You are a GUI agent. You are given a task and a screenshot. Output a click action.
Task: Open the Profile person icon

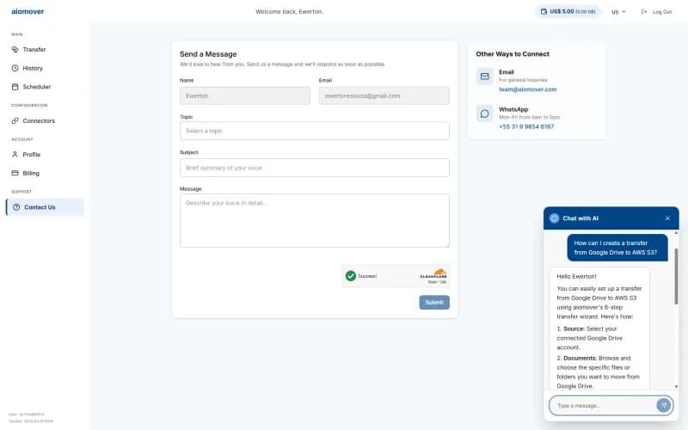tap(15, 155)
